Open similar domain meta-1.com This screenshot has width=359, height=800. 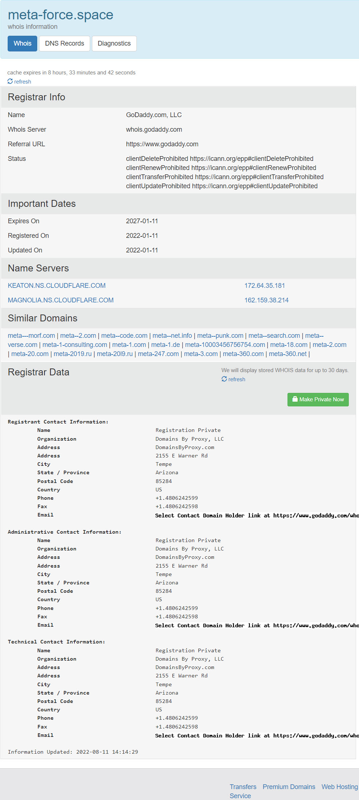click(x=129, y=345)
